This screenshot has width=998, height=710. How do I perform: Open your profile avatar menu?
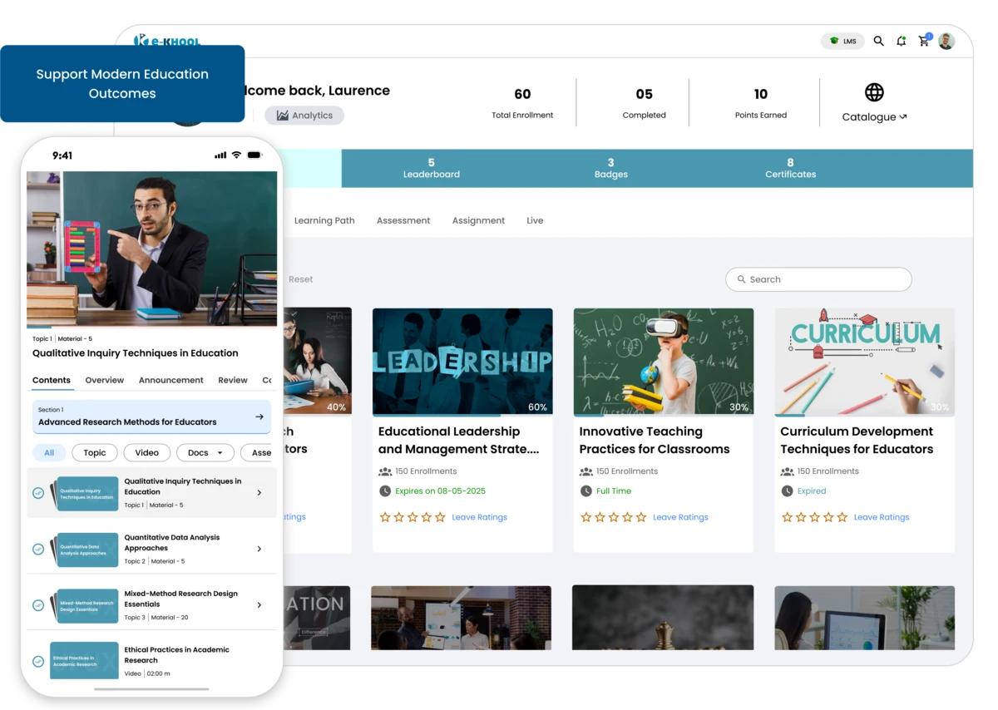point(946,41)
